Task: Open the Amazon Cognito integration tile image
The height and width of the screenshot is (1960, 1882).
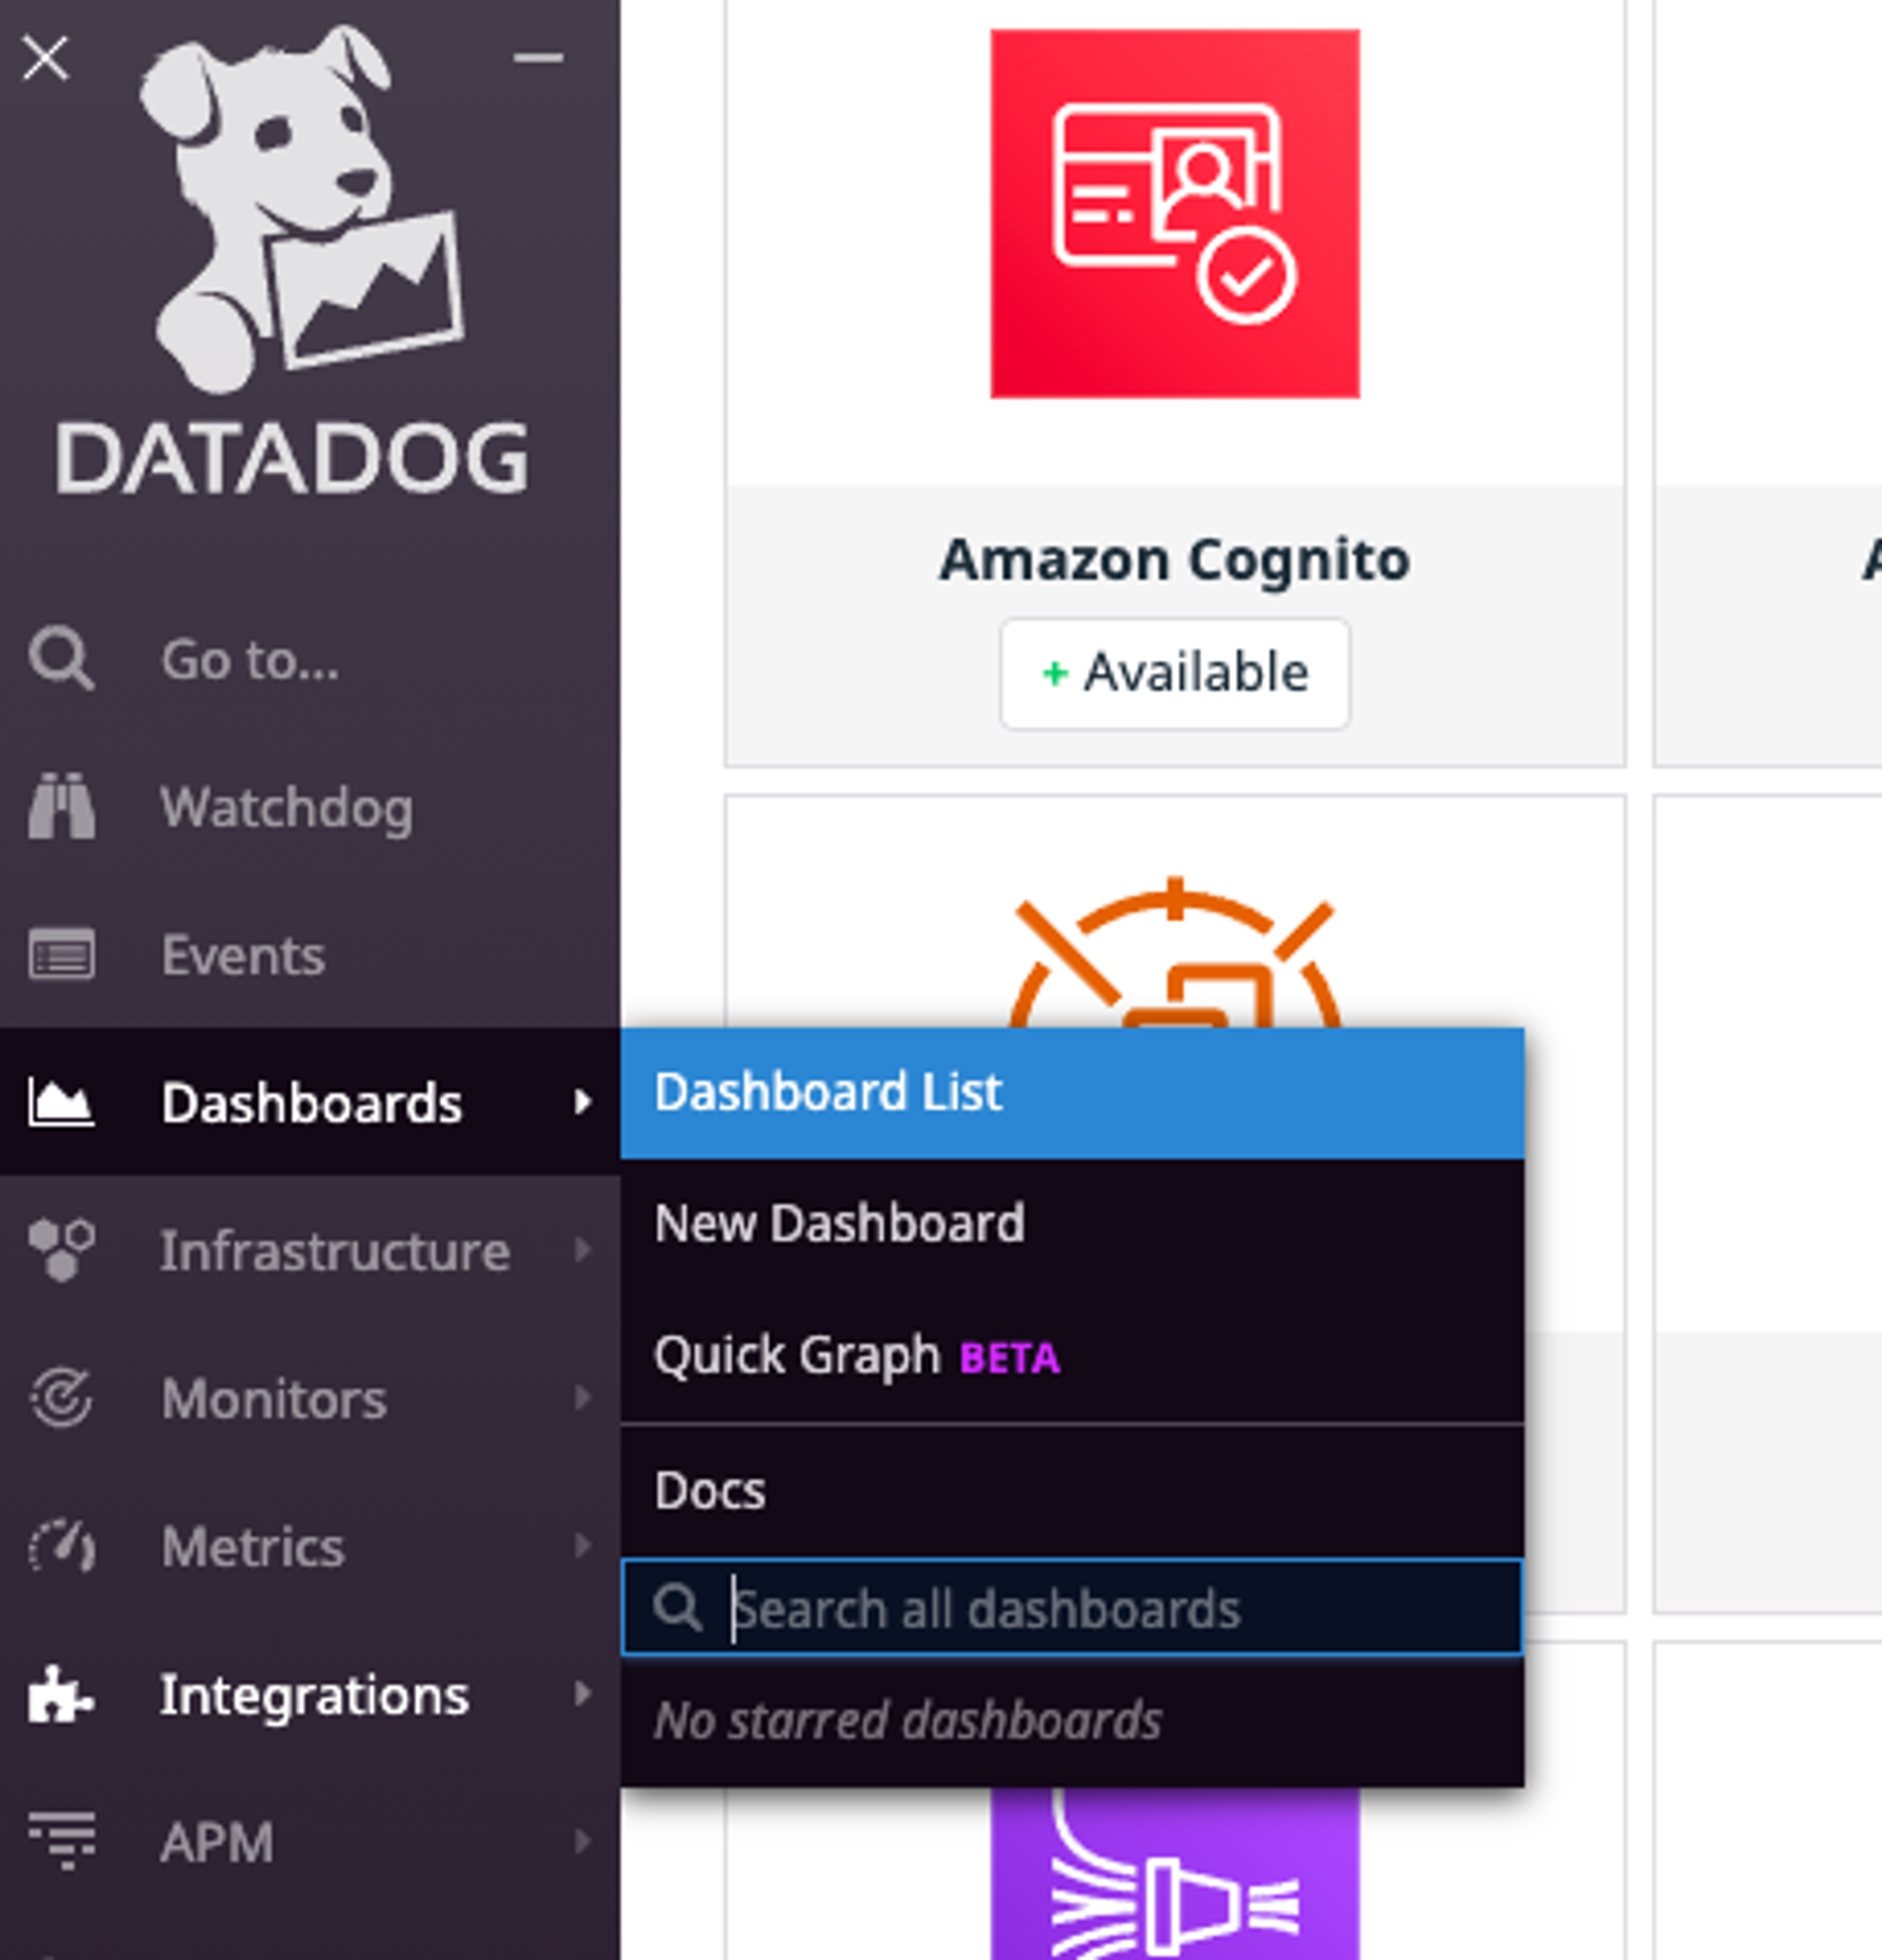Action: 1174,214
